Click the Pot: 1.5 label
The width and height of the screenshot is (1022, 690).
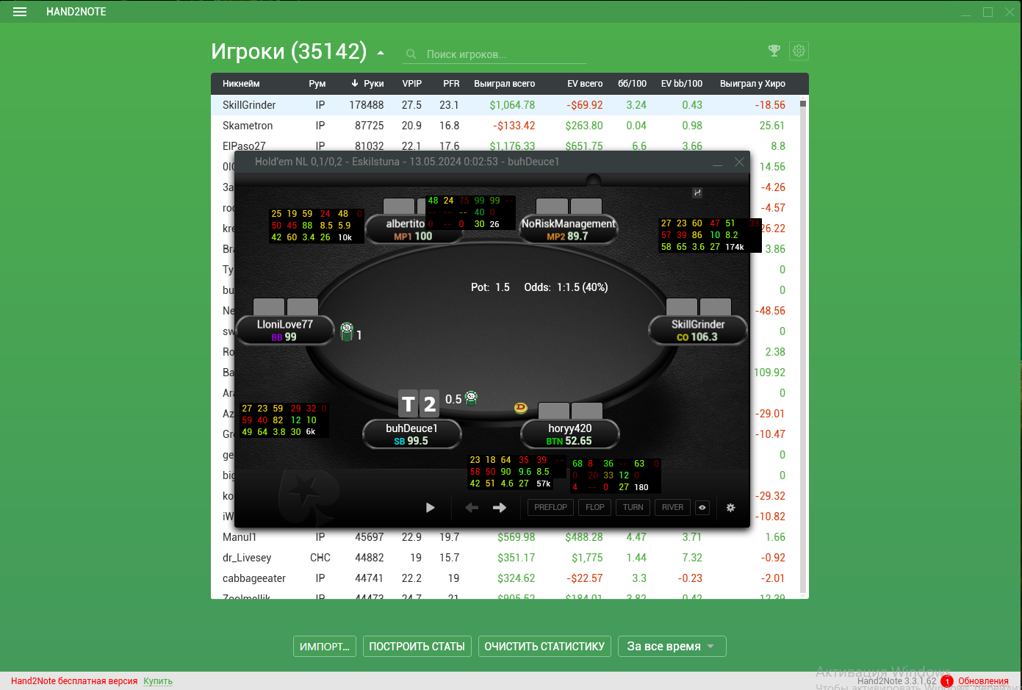(490, 287)
